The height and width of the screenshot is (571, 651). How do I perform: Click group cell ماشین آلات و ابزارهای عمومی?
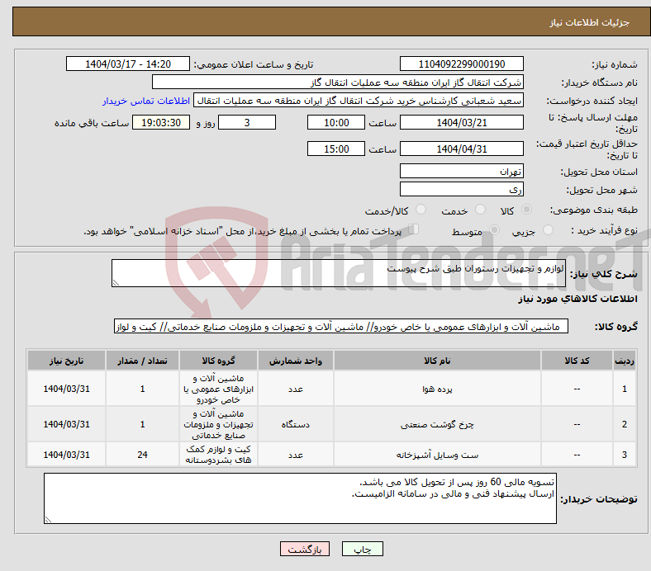click(x=218, y=389)
